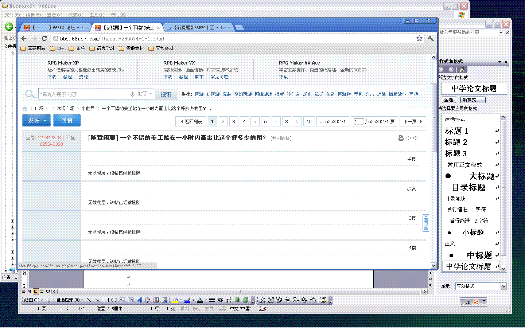Toggle 修订 track changes in status bar
525x328 pixels.
pyautogui.click(x=197, y=308)
